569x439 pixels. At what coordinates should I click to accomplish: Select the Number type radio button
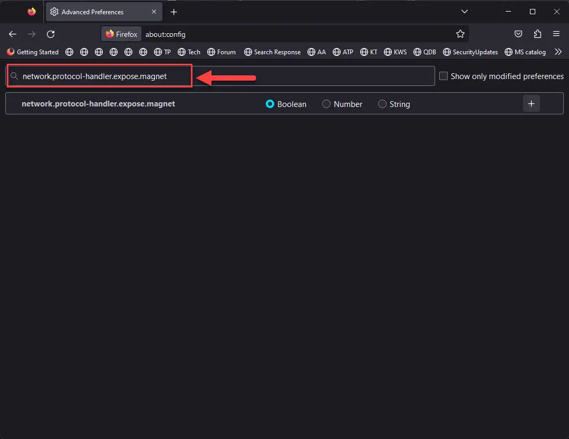coord(326,104)
